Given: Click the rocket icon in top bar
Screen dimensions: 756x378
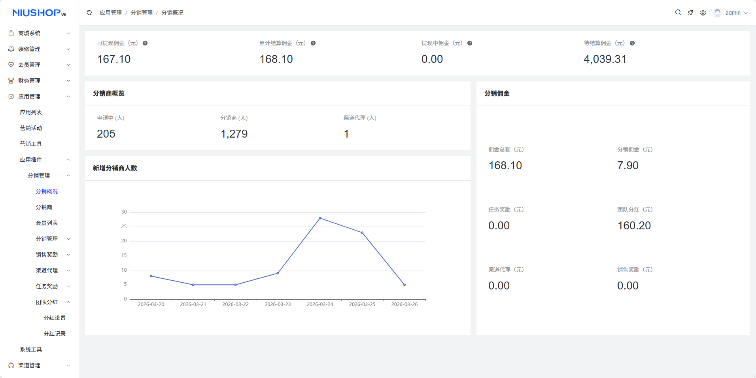Looking at the screenshot, I should coord(690,13).
